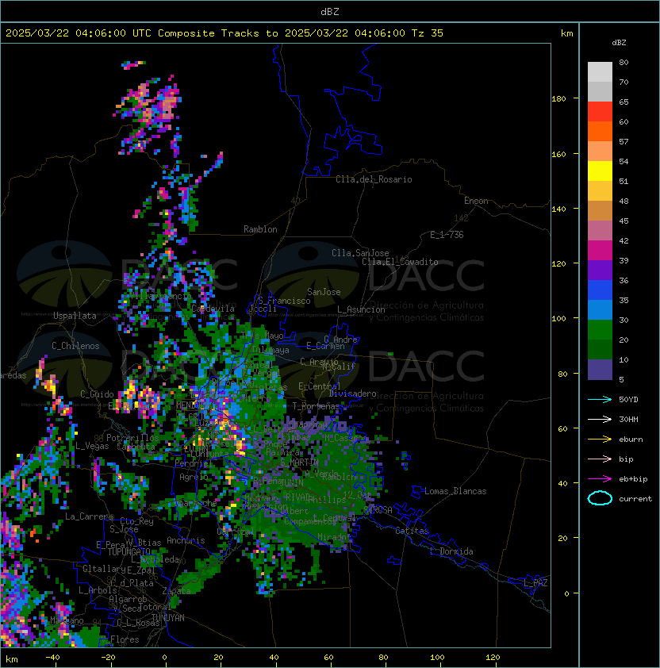Click the '140' tick on the vertical km axis
The width and height of the screenshot is (660, 668).
coord(558,209)
